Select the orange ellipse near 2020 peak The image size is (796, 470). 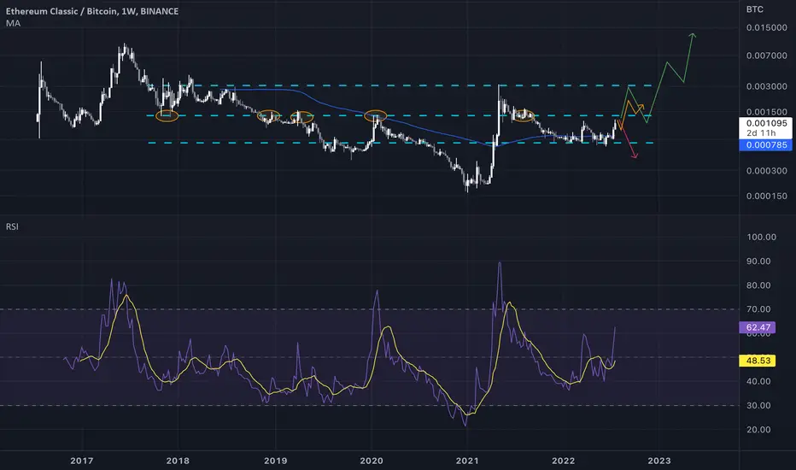376,116
